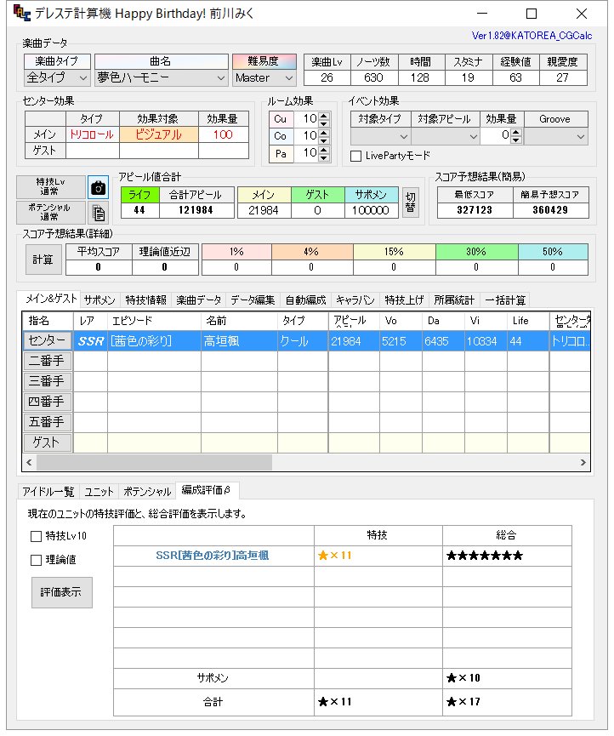Enable the 理論値 checkbox
Image resolution: width=614 pixels, height=736 pixels.
(36, 560)
